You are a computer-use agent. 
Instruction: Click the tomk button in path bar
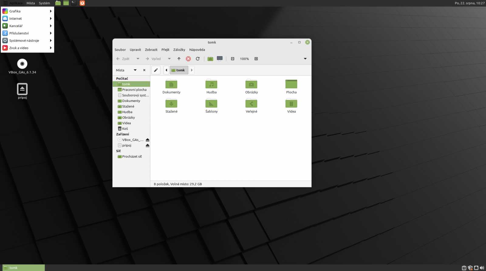179,70
